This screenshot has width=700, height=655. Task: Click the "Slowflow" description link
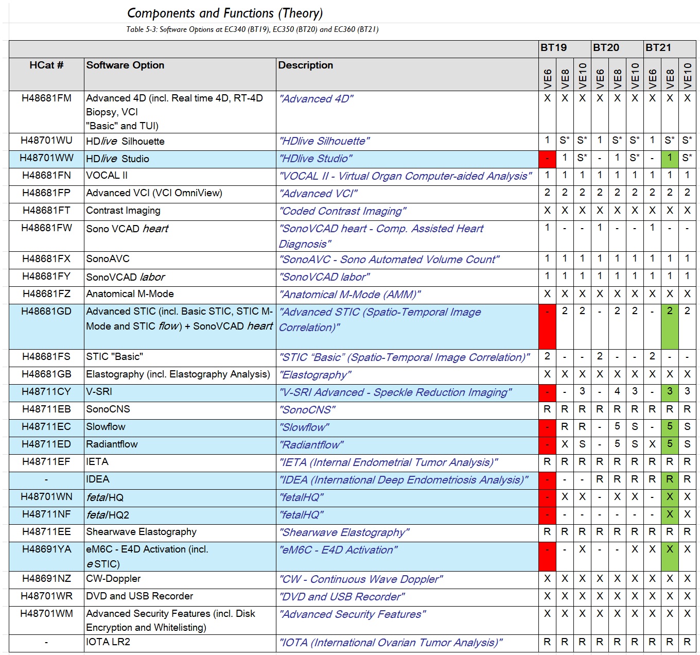point(304,427)
